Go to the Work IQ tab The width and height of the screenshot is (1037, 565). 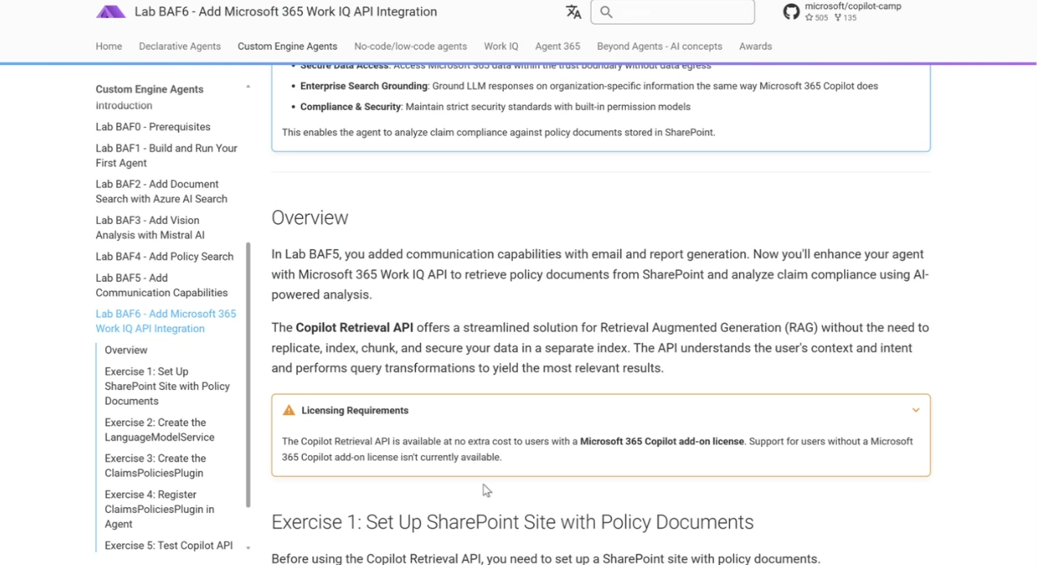tap(501, 46)
